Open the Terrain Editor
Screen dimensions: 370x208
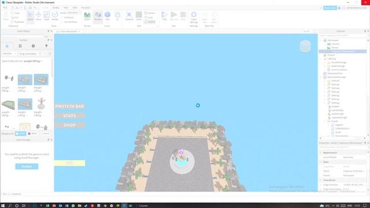(x=87, y=16)
